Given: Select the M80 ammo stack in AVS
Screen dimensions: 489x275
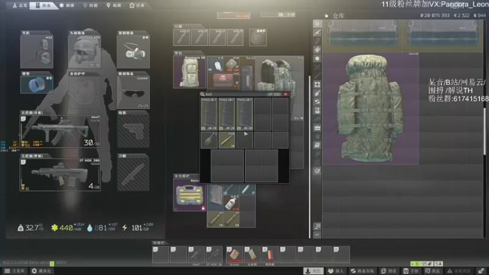Looking at the screenshot, I should 227,140.
